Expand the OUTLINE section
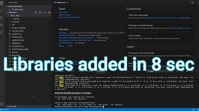This screenshot has height=111, width=199. (x=28, y=106)
